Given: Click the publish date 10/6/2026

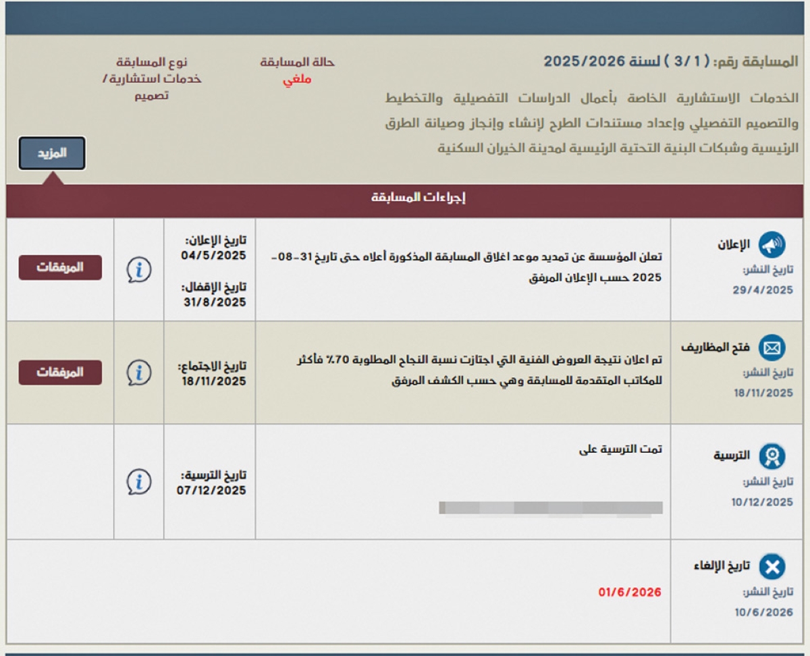Looking at the screenshot, I should [764, 612].
